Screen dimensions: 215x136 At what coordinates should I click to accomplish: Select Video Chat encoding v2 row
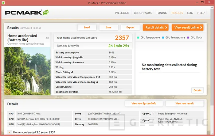(x=93, y=82)
